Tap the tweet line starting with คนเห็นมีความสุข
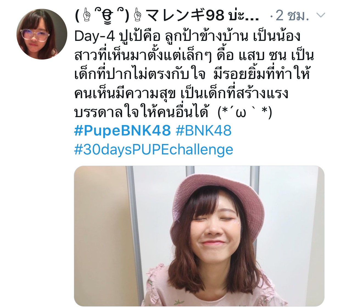This screenshot has height=308, width=341. 181,94
